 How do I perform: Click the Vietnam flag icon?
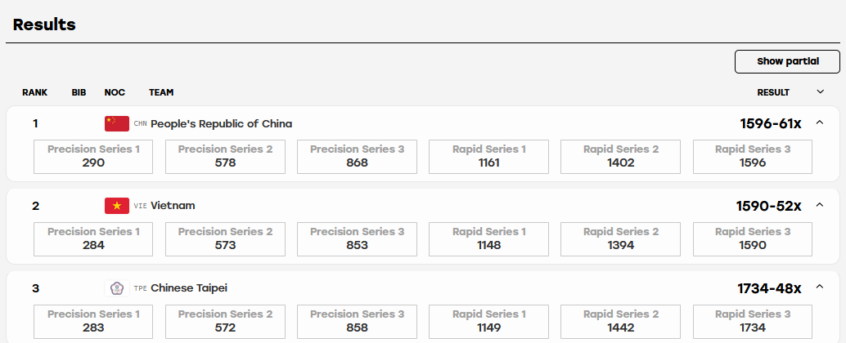pos(116,206)
